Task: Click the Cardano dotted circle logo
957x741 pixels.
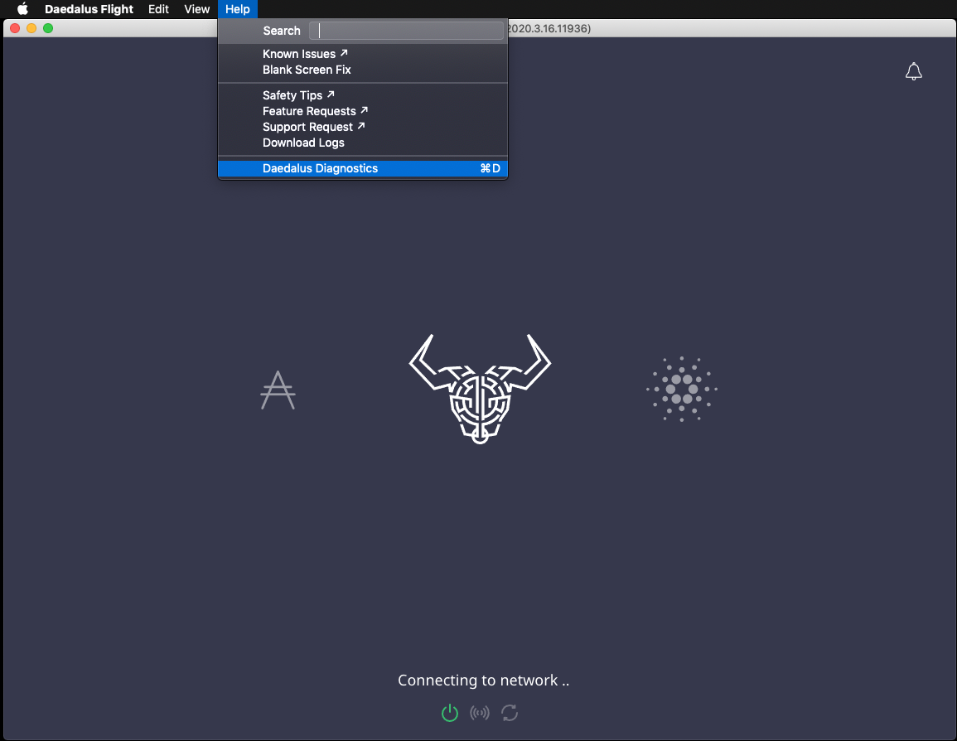Action: point(682,389)
